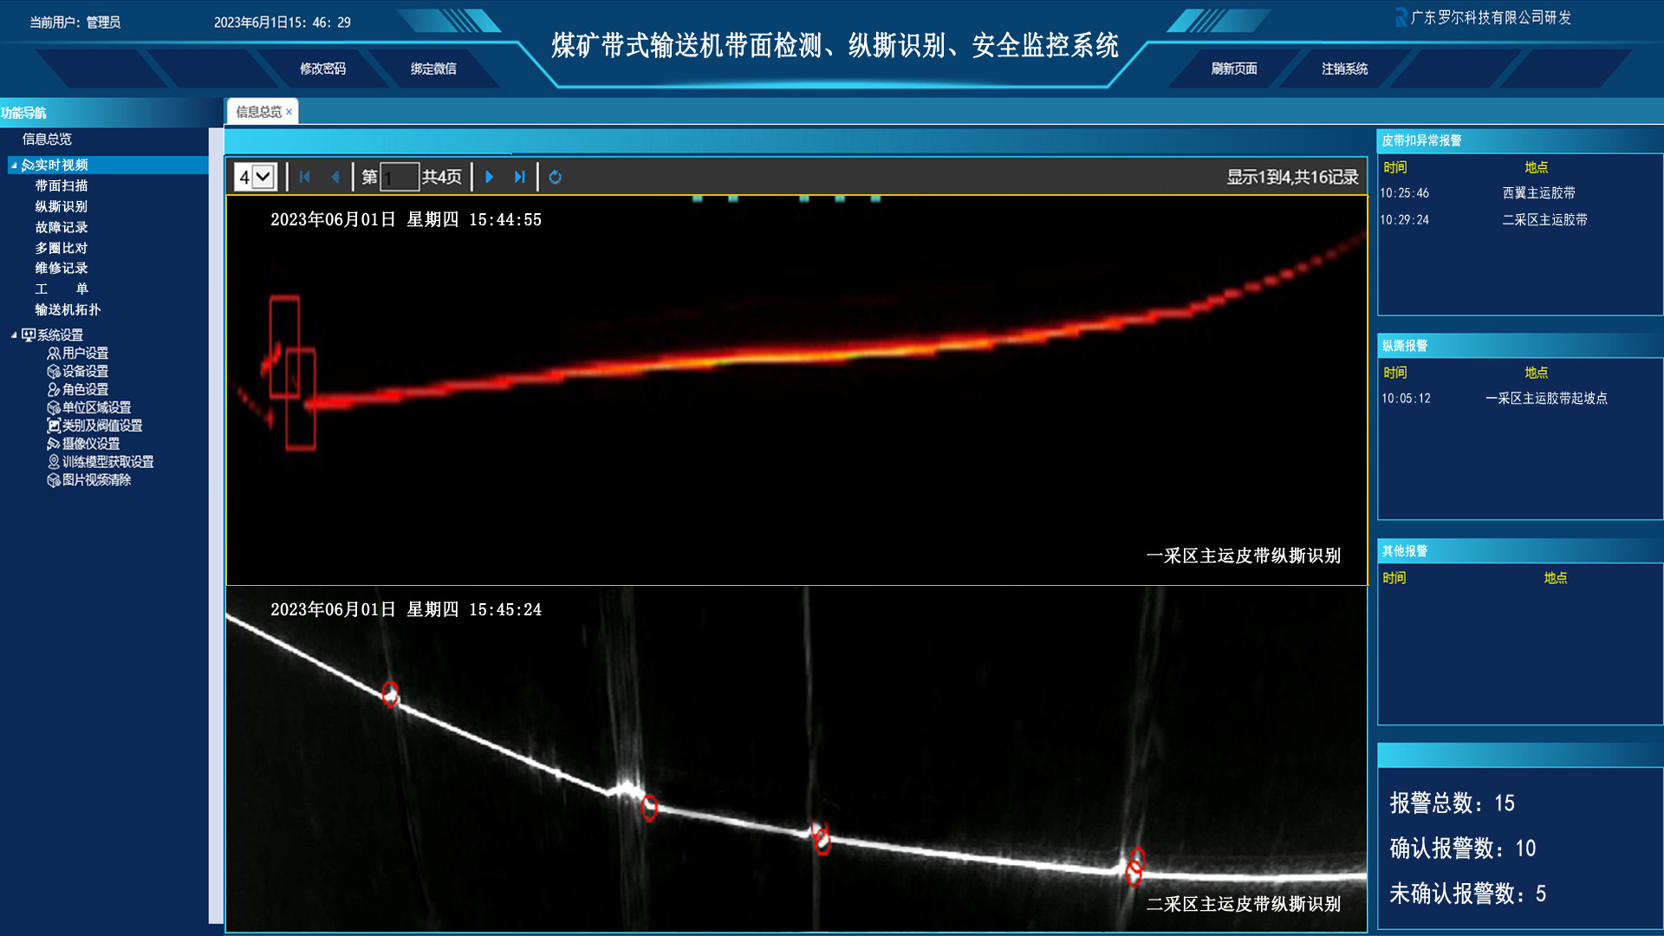Image resolution: width=1664 pixels, height=936 pixels.
Task: Open the page size dropdown showing 4
Action: (263, 177)
